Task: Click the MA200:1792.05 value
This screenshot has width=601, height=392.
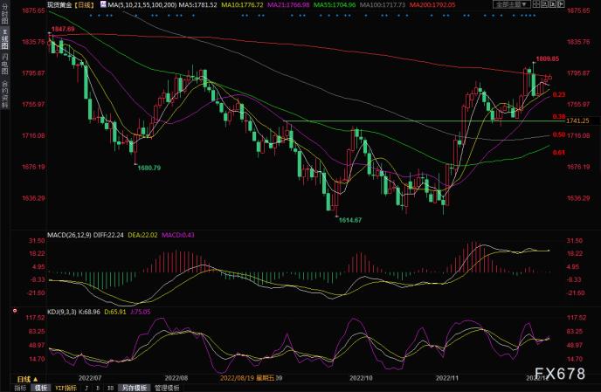Action: 432,5
